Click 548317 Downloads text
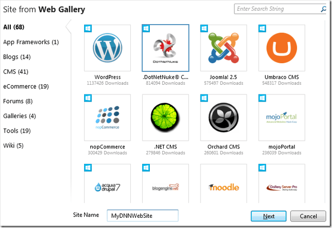Image resolution: width=332 pixels, height=228 pixels. tap(282, 83)
